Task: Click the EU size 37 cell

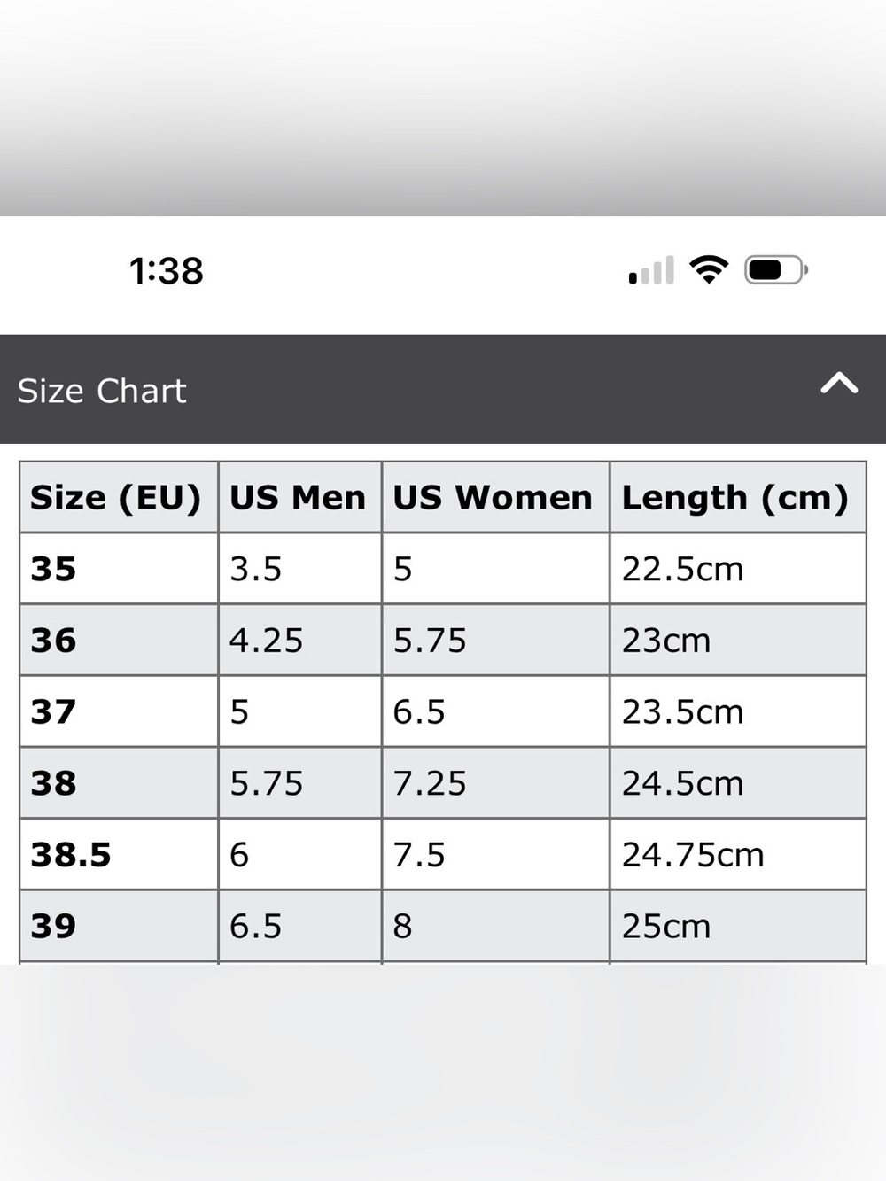Action: click(119, 711)
